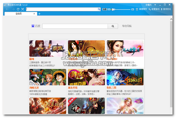Open the 烈火战神 game banner

48,106
